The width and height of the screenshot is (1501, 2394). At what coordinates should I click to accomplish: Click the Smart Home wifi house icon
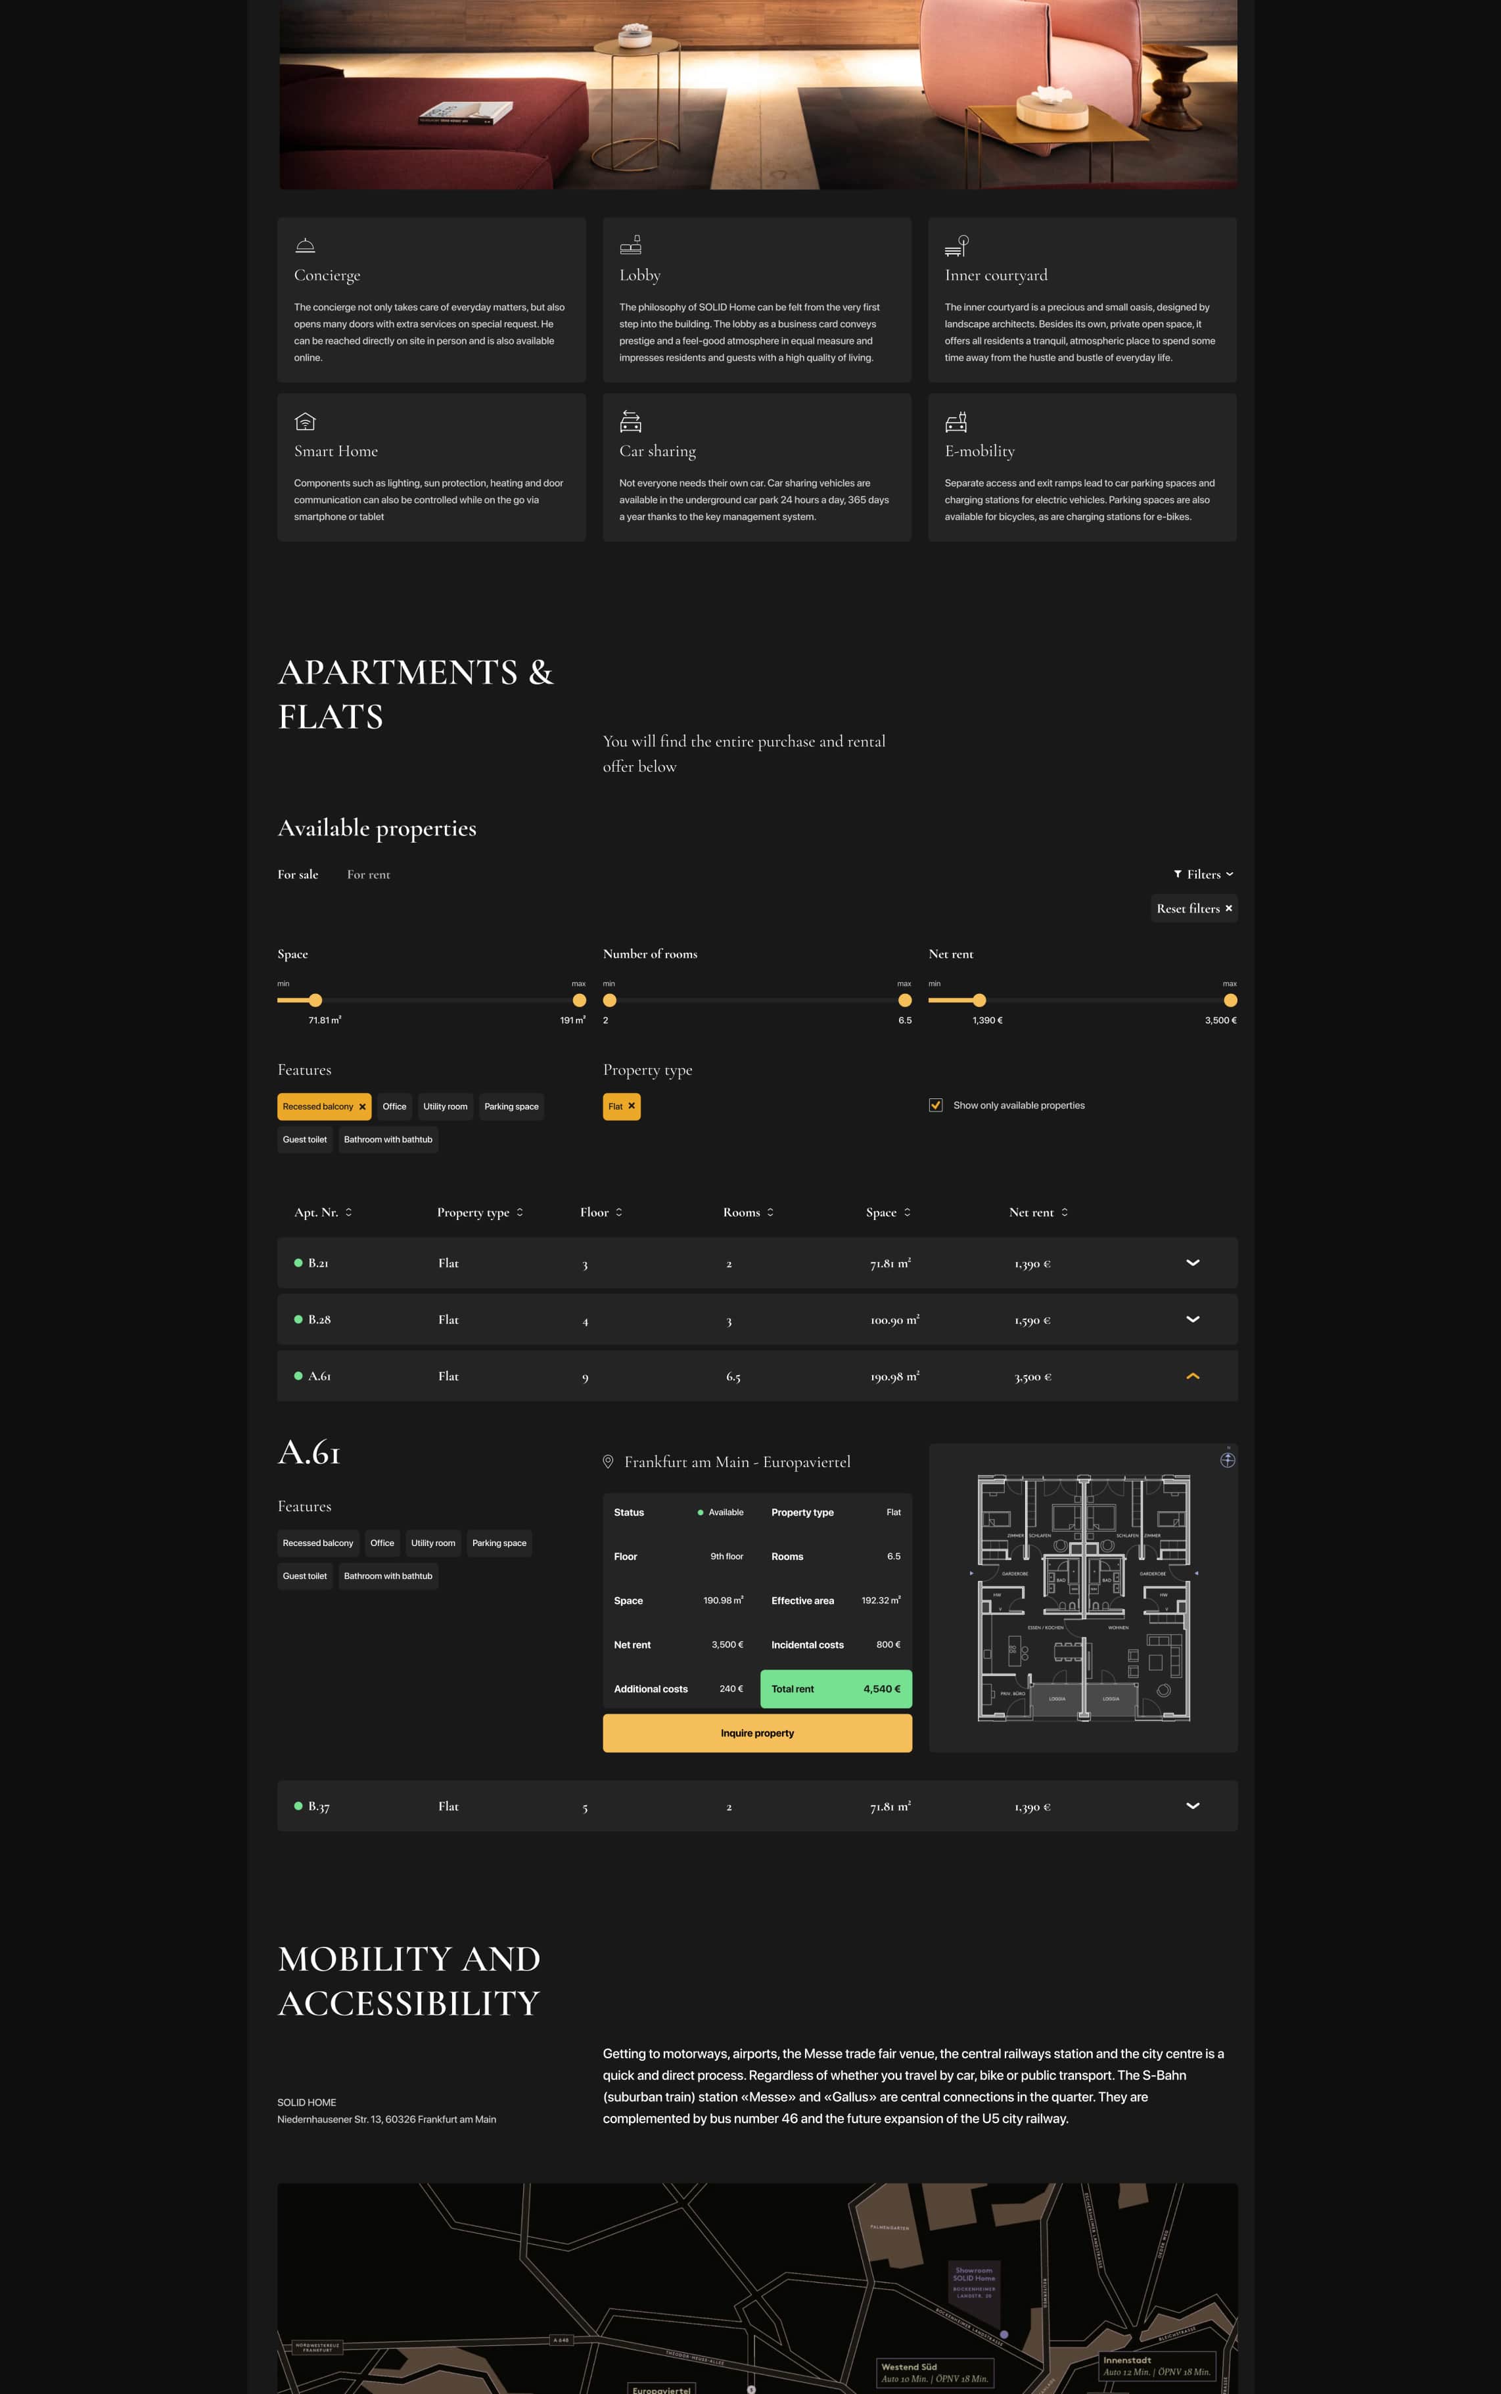[305, 421]
